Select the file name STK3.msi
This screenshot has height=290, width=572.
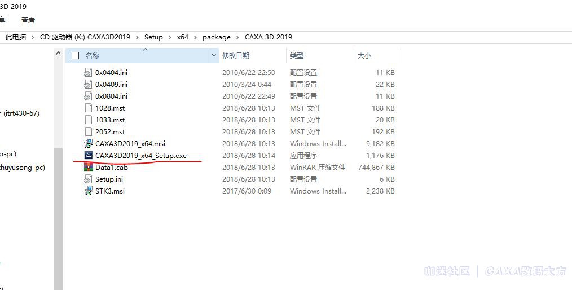click(x=110, y=191)
